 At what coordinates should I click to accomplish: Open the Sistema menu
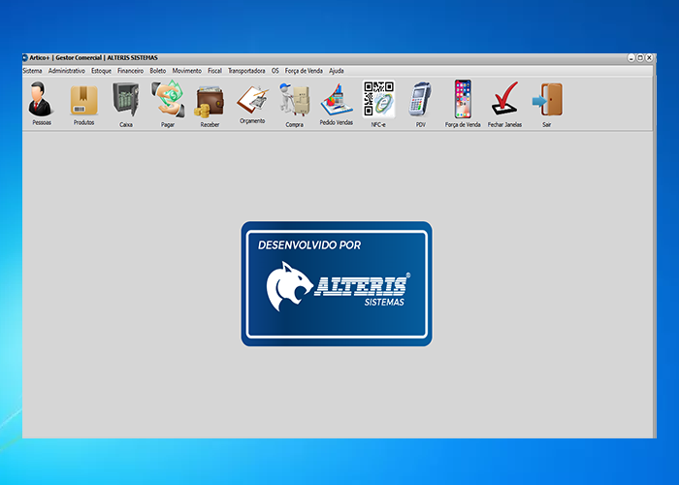[x=32, y=71]
